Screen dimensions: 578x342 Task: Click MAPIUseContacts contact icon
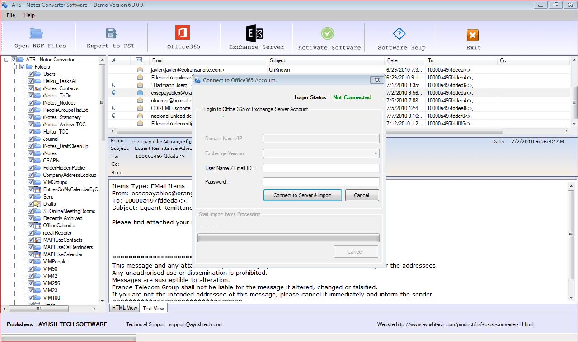pos(38,240)
